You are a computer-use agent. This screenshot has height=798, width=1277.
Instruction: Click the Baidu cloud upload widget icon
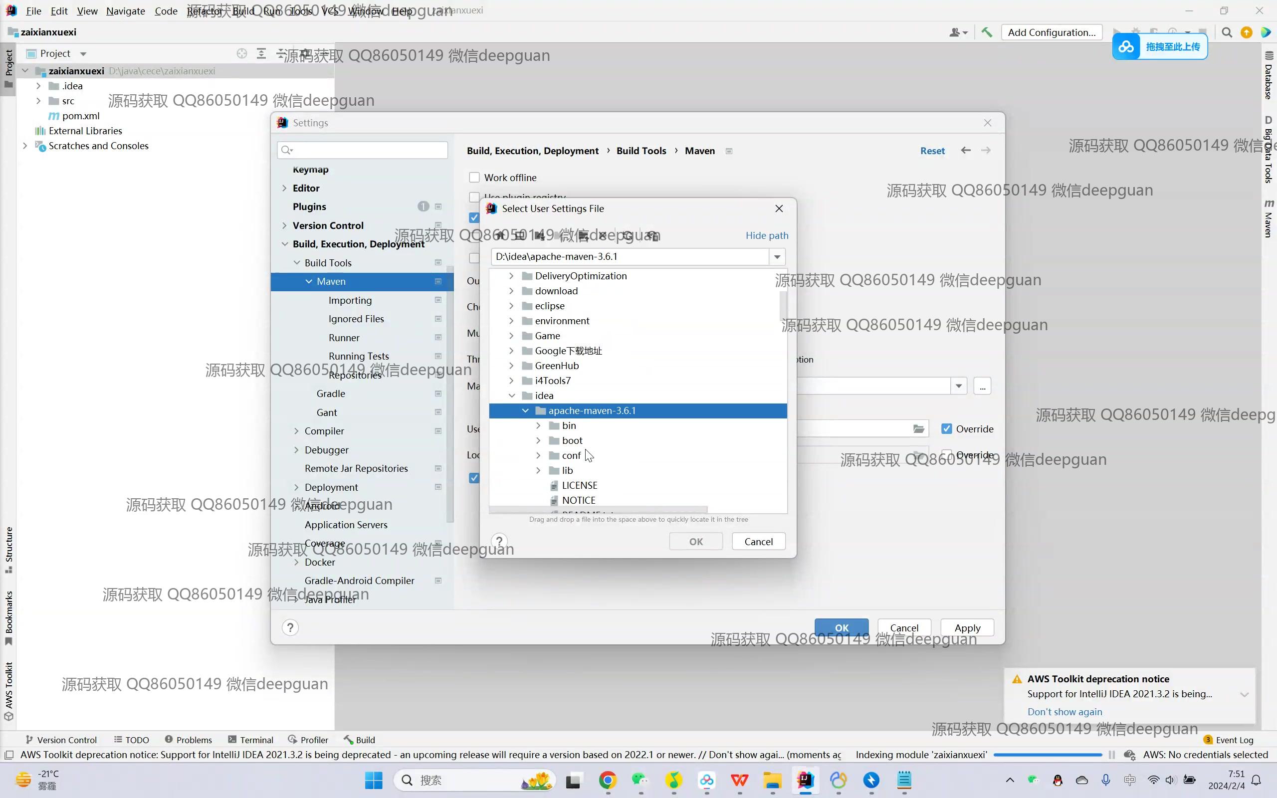point(1125,47)
